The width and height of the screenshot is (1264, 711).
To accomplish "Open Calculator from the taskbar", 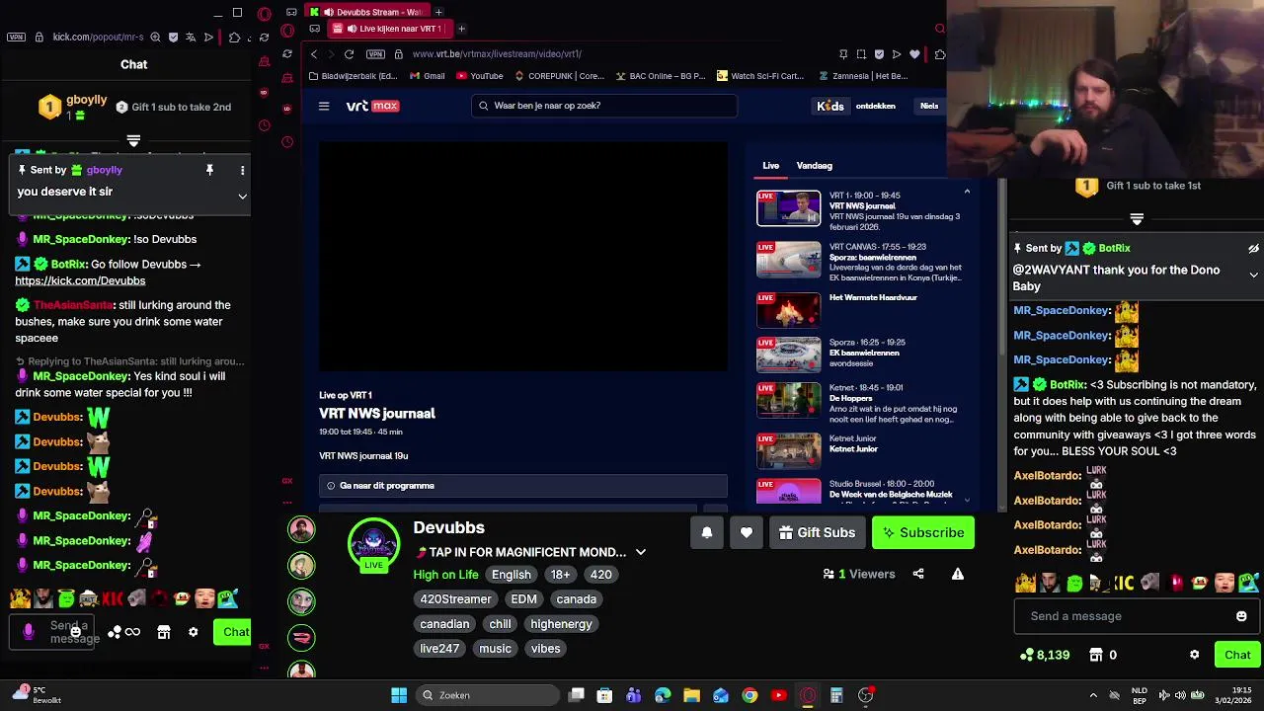I will [x=836, y=695].
